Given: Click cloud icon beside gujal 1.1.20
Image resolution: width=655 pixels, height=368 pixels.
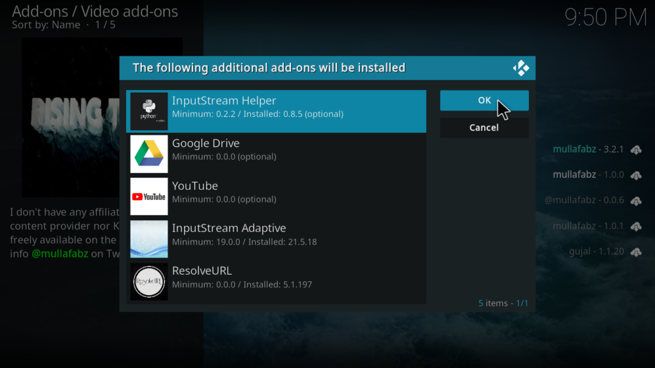Looking at the screenshot, I should point(636,252).
